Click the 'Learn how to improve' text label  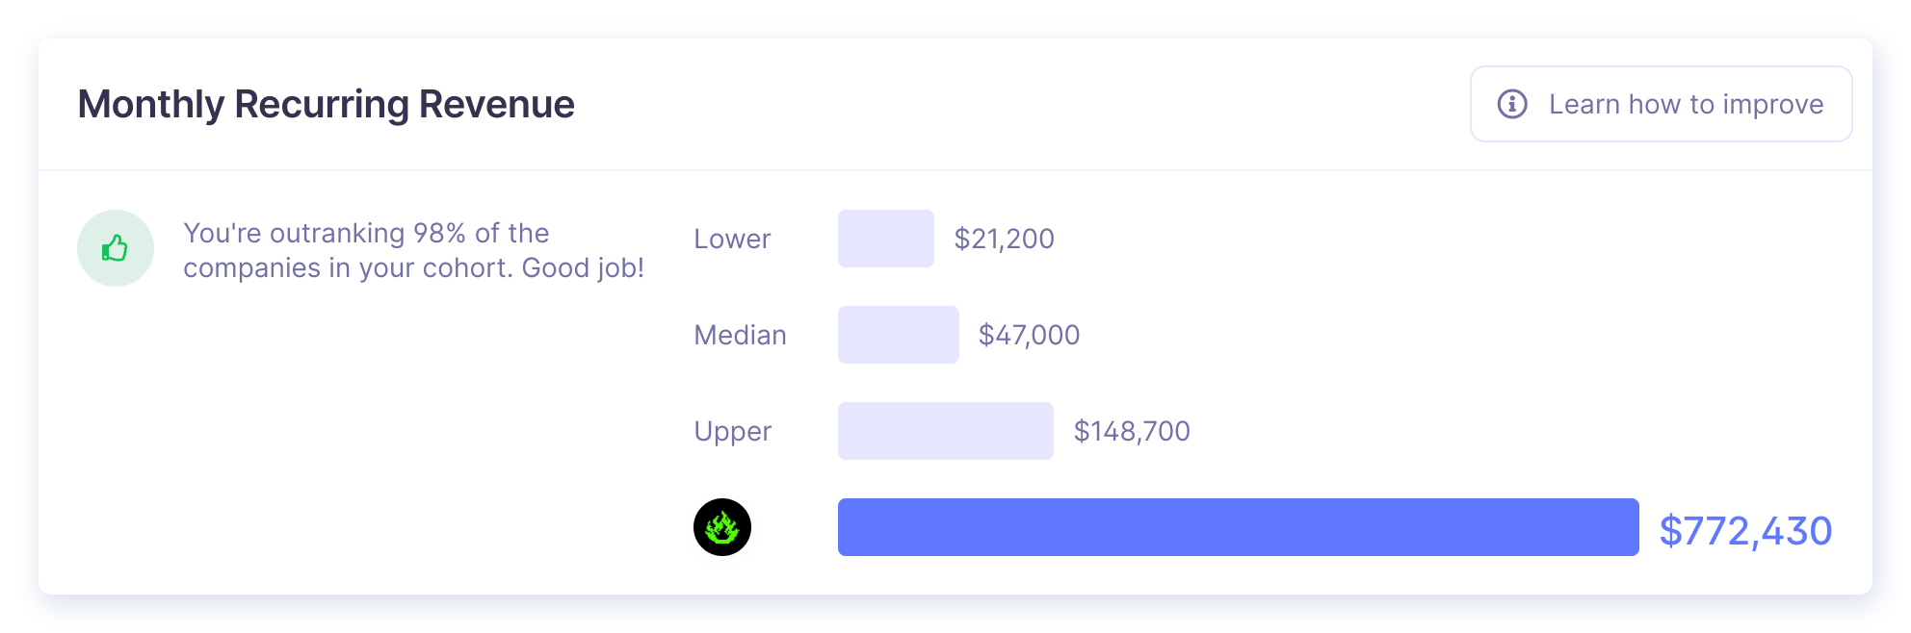coord(1686,104)
